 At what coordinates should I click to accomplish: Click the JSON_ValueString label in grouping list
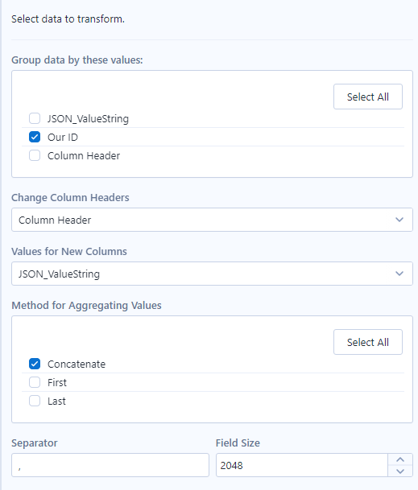tap(88, 119)
